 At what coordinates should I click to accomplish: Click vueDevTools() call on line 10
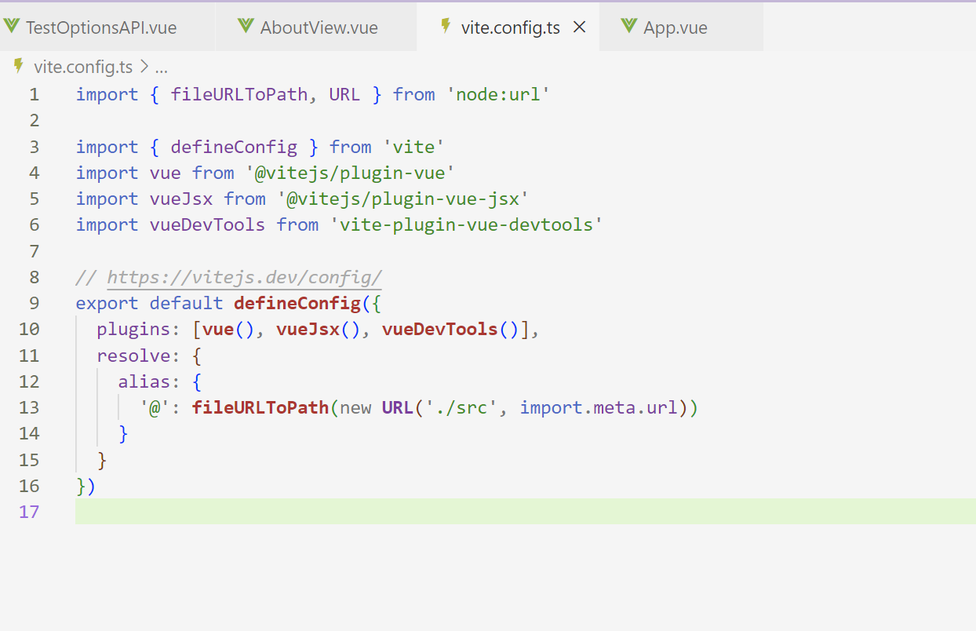click(450, 330)
